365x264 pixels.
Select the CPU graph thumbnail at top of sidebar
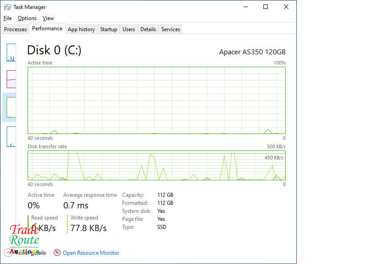pyautogui.click(x=11, y=53)
